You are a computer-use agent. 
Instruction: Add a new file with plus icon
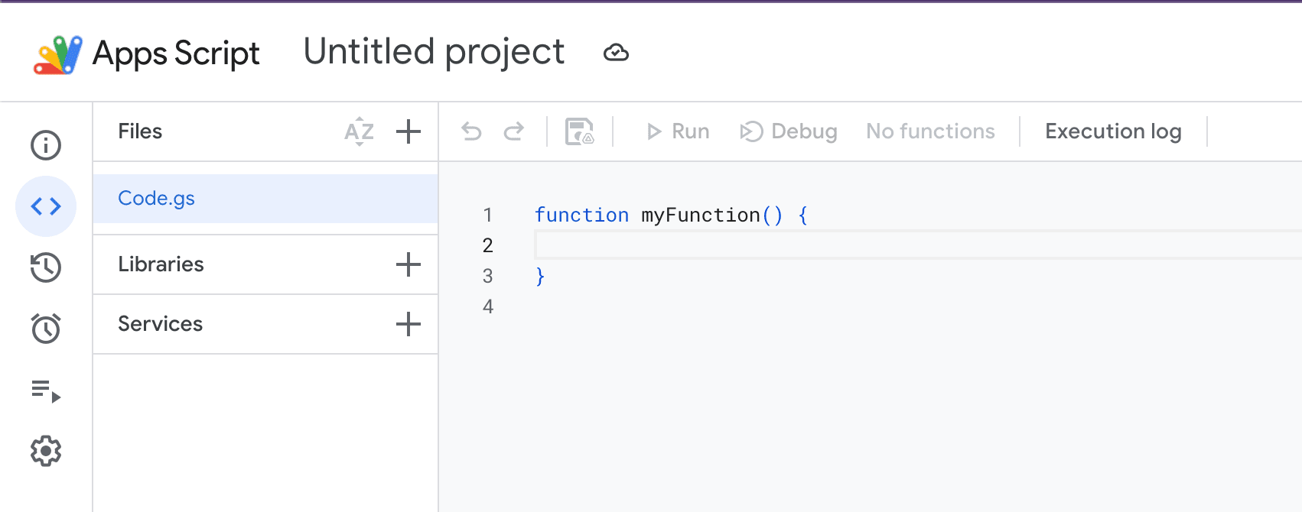click(x=409, y=131)
